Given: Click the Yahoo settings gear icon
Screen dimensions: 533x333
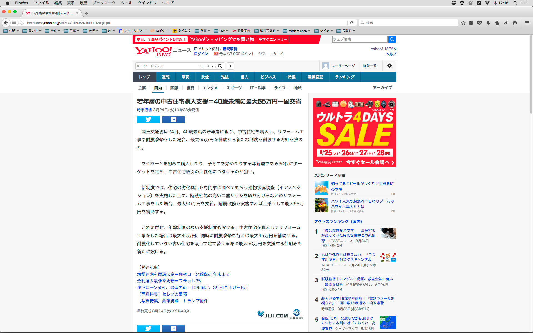Looking at the screenshot, I should (x=389, y=66).
